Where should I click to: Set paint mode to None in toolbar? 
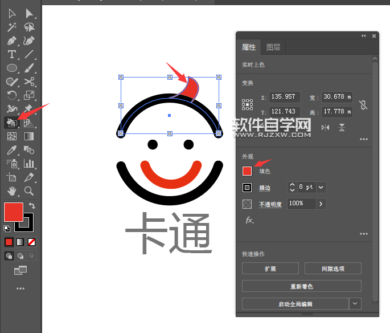(x=32, y=242)
